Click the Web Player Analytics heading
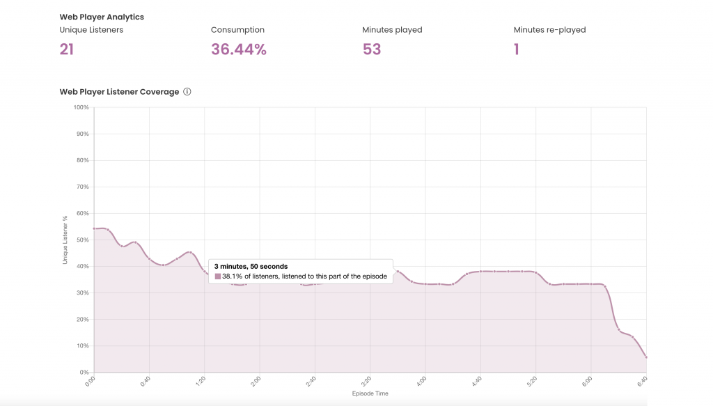Image resolution: width=713 pixels, height=406 pixels. click(x=102, y=17)
